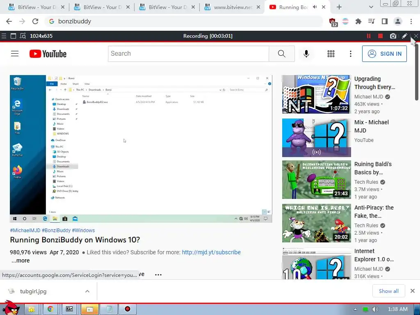Click Show all downloads
Screen dimensions: 420x315
click(x=389, y=291)
